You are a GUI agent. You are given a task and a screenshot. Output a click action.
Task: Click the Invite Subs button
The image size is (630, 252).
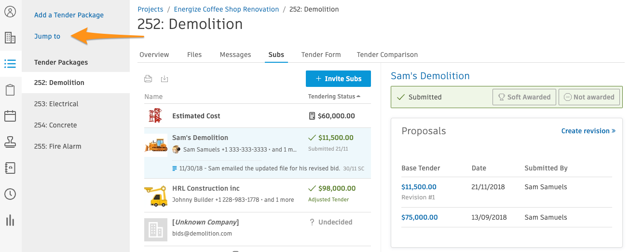(x=338, y=79)
